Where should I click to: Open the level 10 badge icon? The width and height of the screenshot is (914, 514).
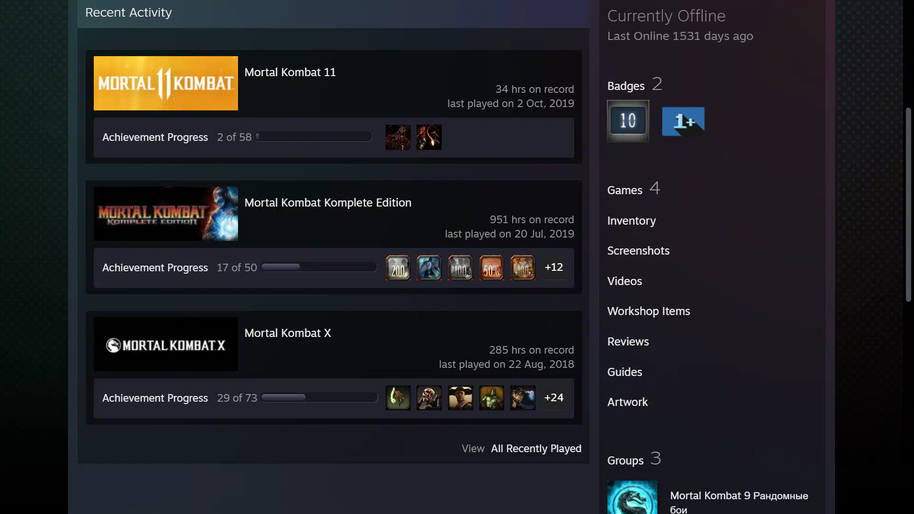(628, 121)
